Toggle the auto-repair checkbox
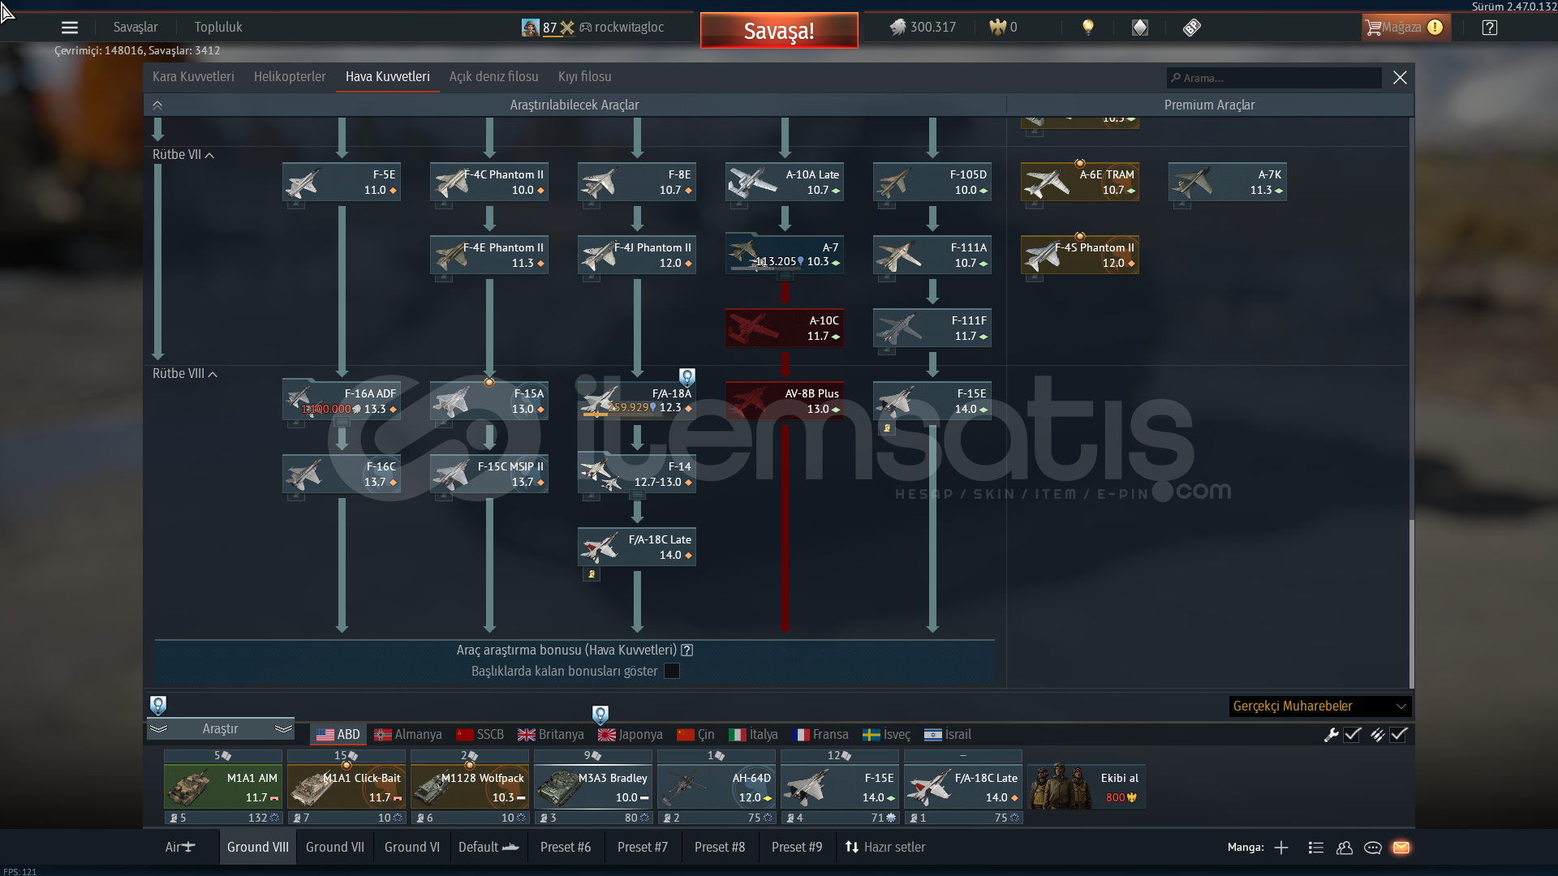 click(1352, 735)
